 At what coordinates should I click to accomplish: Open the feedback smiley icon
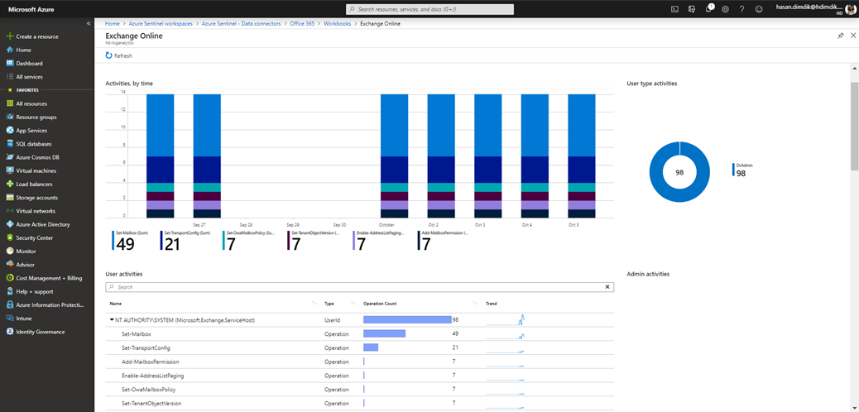[759, 9]
